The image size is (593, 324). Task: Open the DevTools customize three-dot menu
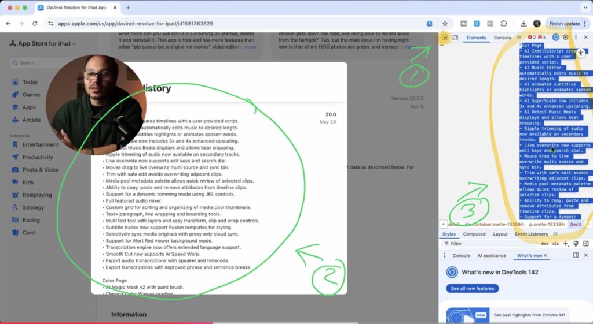(x=576, y=38)
